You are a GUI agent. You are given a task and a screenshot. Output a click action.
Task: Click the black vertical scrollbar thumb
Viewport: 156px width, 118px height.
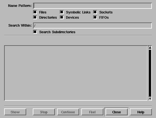(150, 73)
